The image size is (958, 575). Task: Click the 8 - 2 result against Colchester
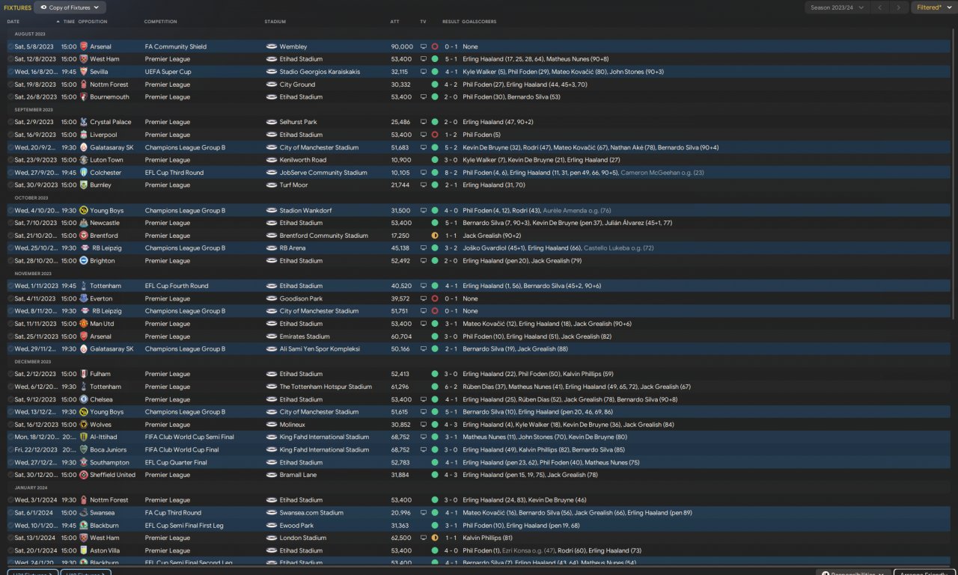451,173
